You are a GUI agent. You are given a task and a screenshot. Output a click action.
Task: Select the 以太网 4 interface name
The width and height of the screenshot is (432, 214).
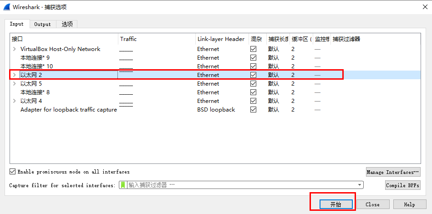tap(31, 101)
